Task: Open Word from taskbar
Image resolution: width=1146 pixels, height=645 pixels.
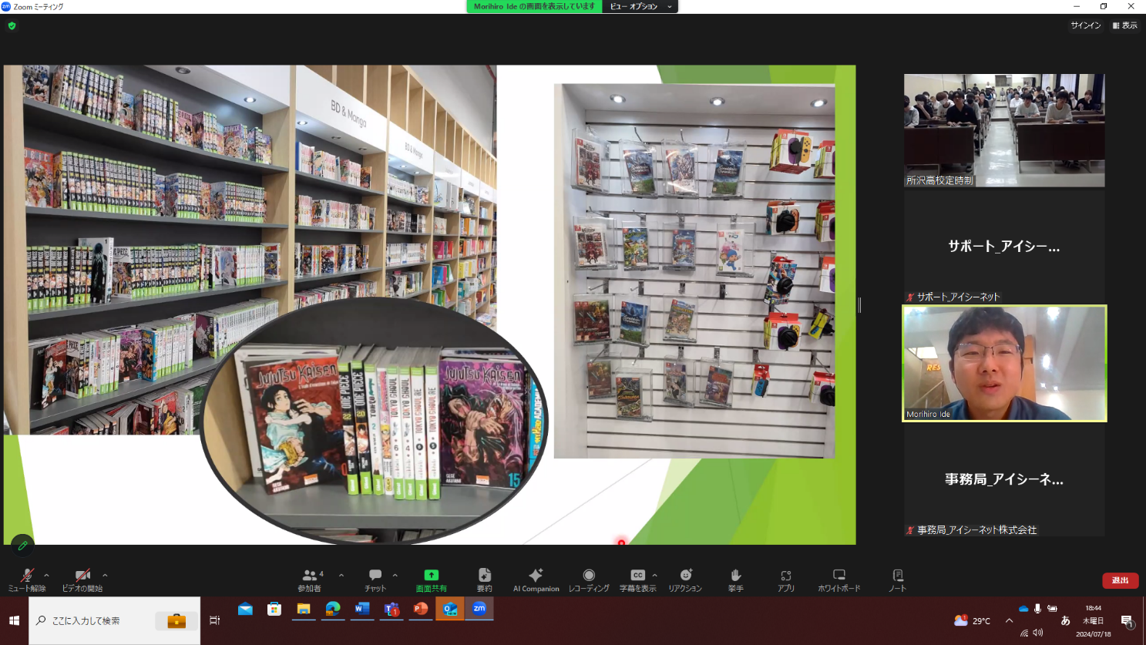Action: point(362,609)
